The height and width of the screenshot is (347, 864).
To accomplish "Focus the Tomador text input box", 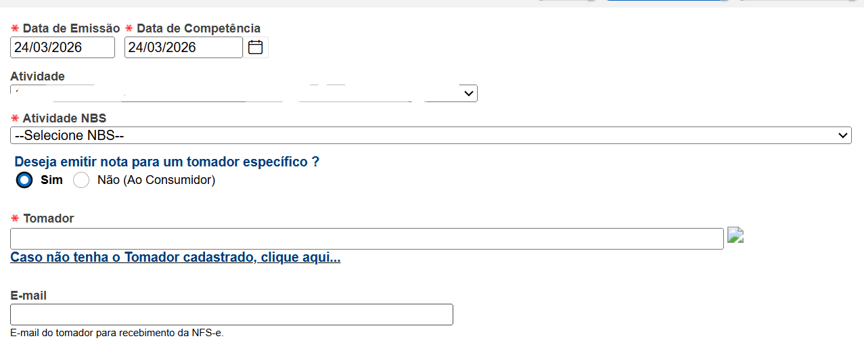I will pos(367,239).
